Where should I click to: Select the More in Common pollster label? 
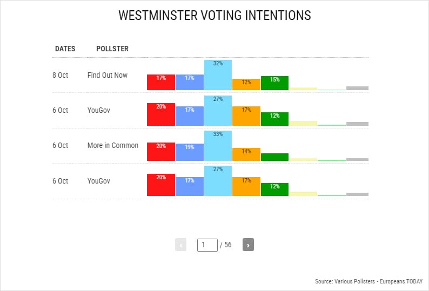click(113, 145)
